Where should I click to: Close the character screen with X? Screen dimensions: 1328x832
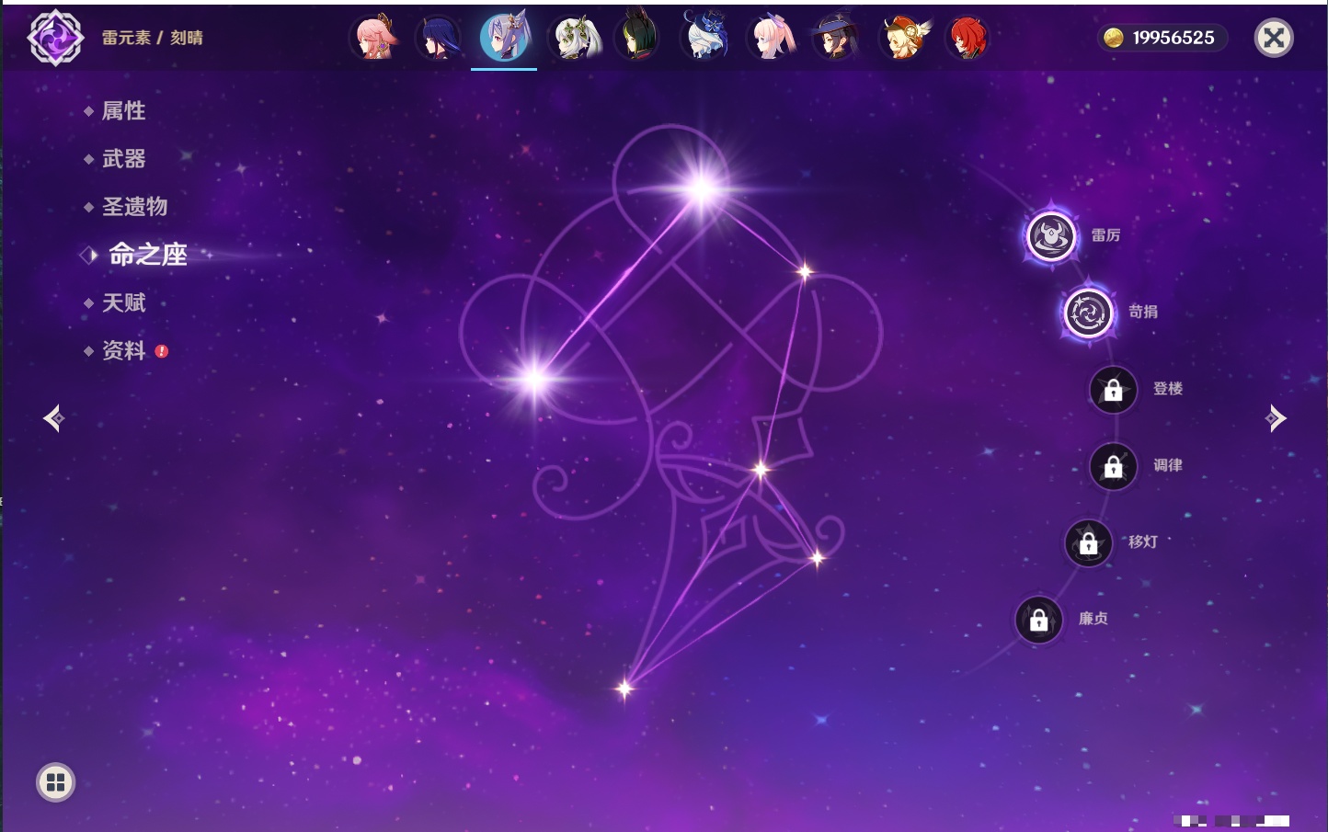click(1274, 38)
